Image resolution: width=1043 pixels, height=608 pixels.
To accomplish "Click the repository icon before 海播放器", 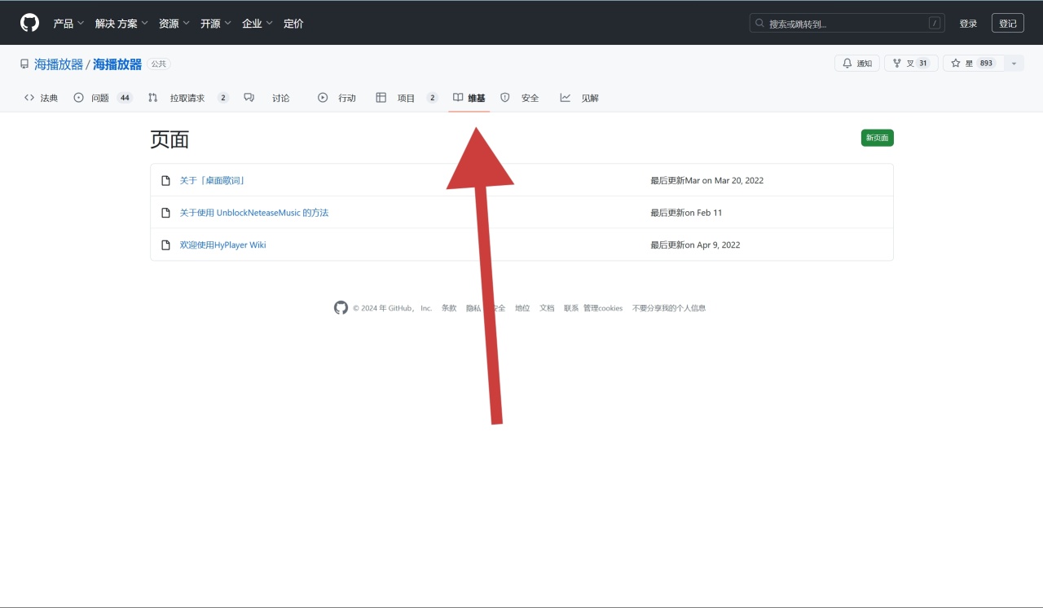I will (x=24, y=64).
